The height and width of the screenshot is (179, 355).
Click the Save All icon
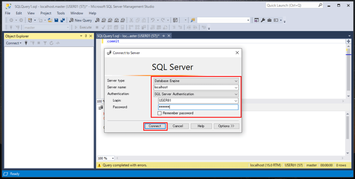[x=63, y=20]
